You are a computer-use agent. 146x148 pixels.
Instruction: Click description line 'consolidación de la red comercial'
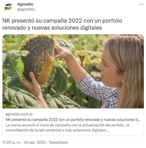coord(57,130)
